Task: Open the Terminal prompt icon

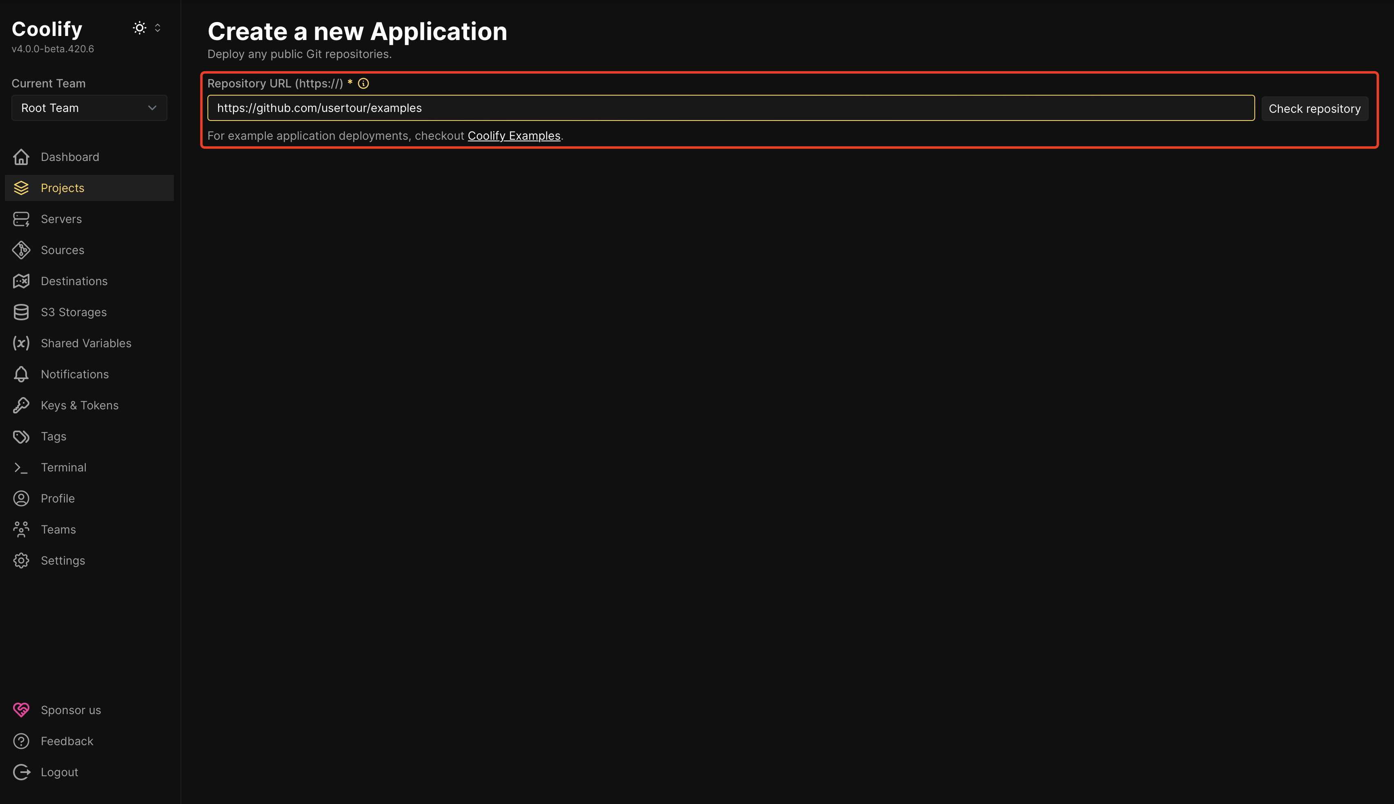Action: click(x=21, y=468)
